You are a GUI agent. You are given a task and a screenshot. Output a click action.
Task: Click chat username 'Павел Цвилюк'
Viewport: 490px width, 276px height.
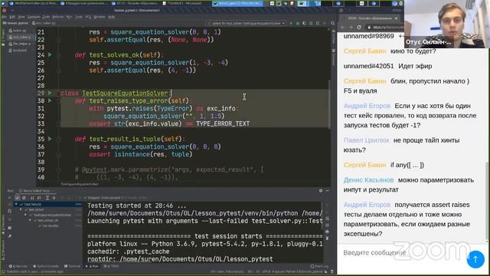click(366, 140)
